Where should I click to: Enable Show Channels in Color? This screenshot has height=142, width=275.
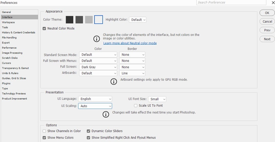click(44, 131)
